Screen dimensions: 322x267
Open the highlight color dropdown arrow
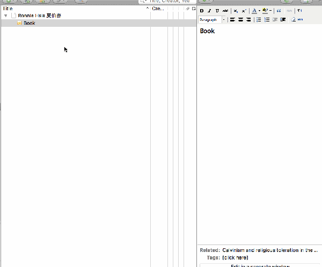pos(270,11)
